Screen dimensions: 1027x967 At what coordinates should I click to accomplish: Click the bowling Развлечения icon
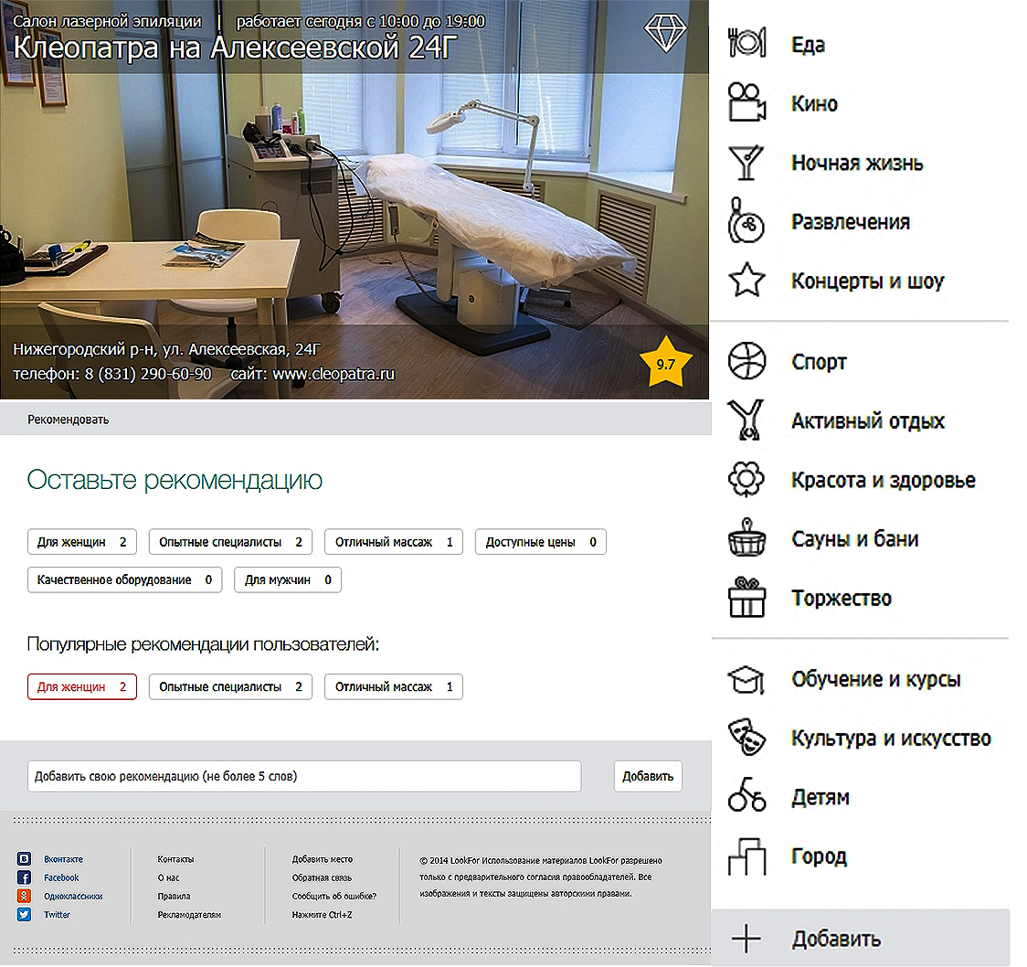[x=746, y=221]
